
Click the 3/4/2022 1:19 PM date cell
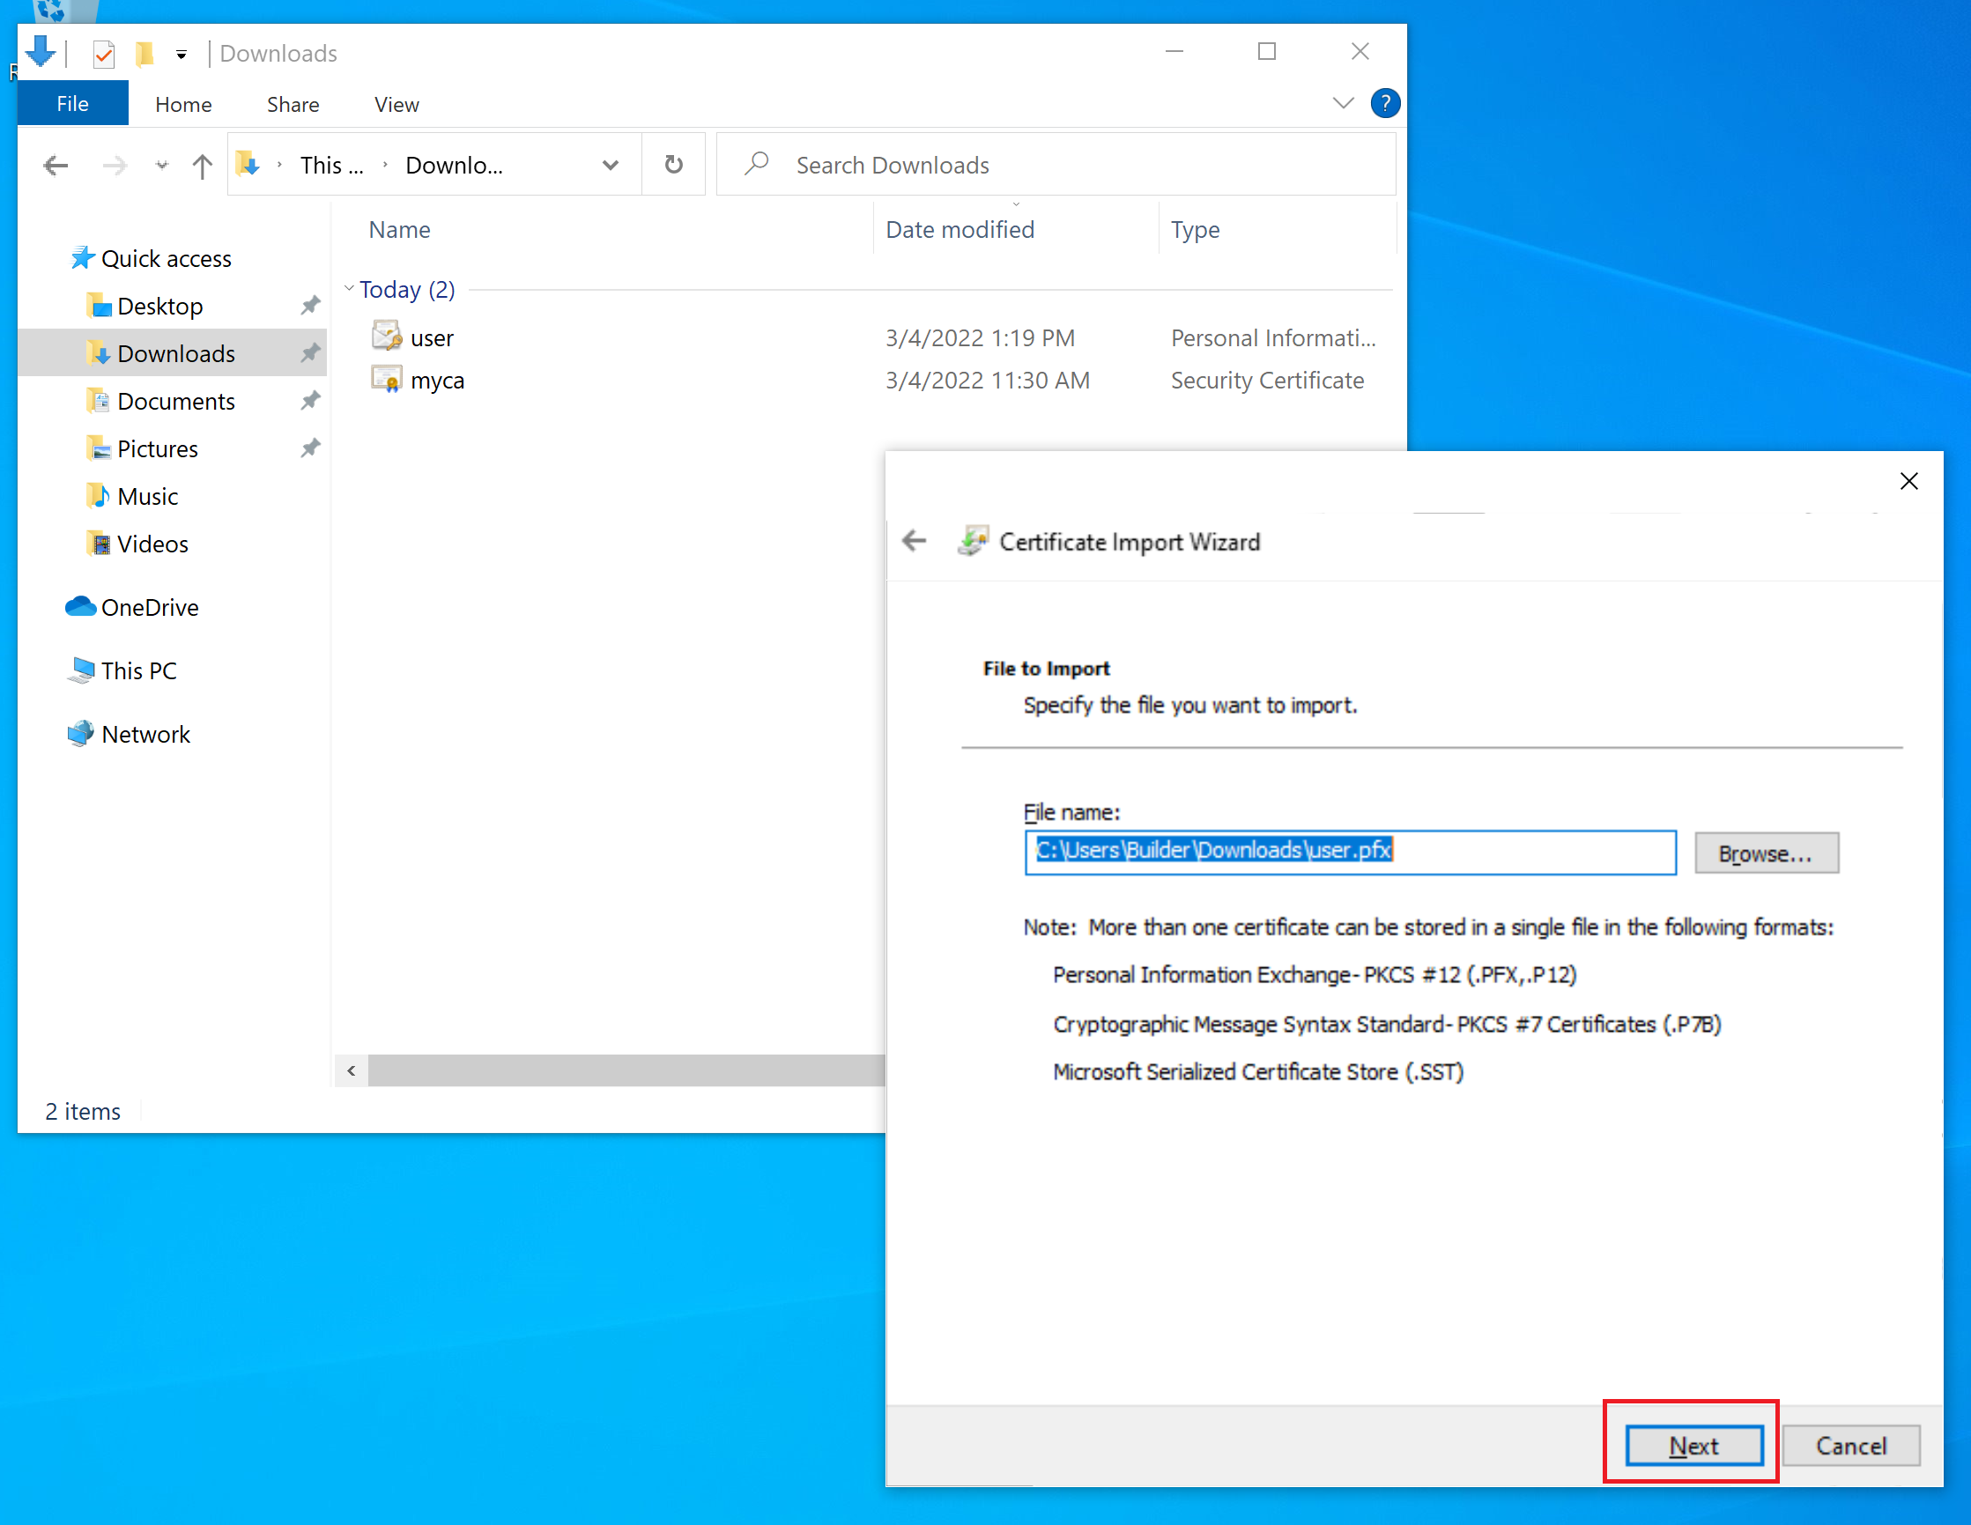click(979, 337)
